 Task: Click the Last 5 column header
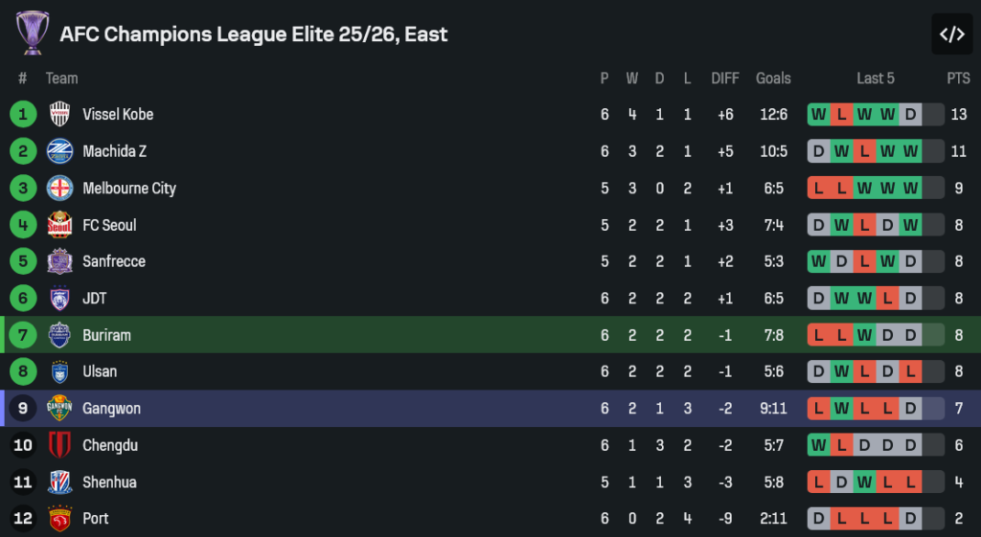pos(876,78)
